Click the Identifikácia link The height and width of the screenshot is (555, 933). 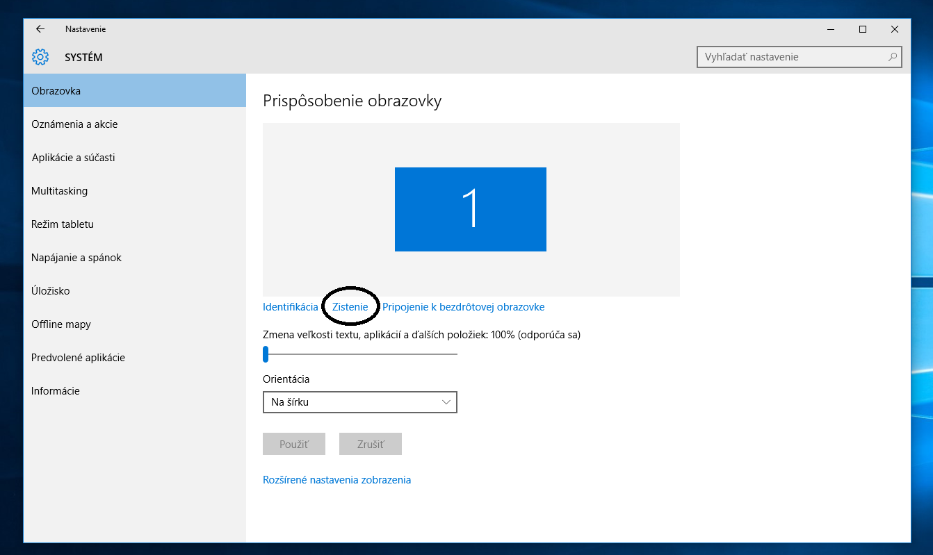tap(290, 307)
